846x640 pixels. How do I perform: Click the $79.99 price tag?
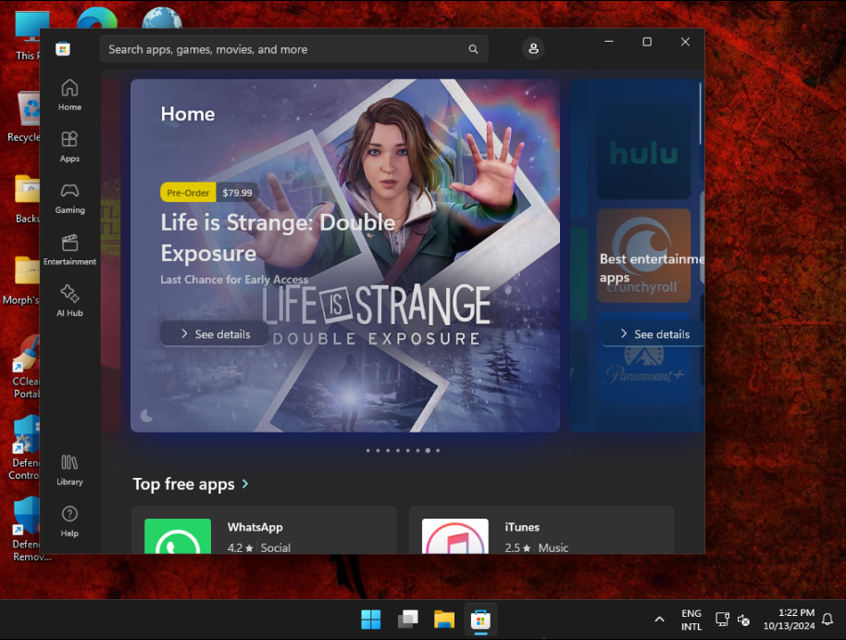coord(237,193)
